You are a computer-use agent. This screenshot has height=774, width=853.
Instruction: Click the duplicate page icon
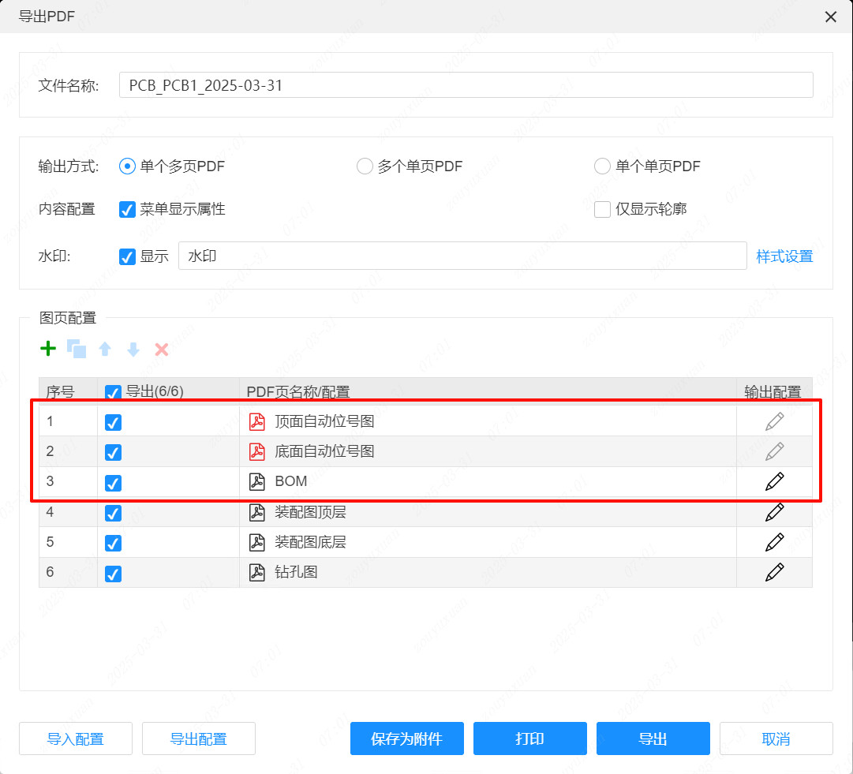[77, 348]
